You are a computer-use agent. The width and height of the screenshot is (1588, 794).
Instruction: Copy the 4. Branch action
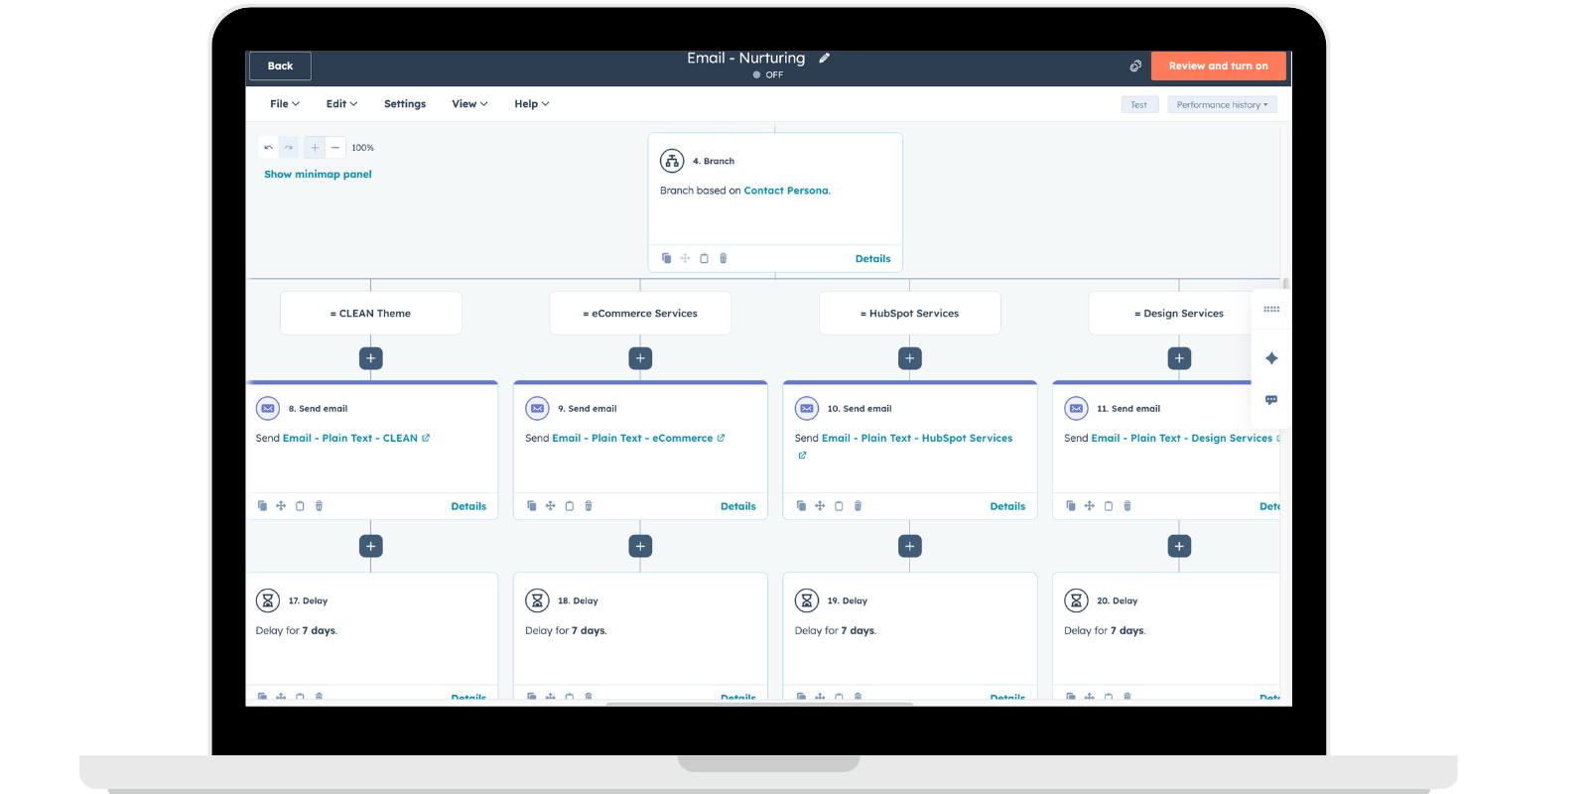point(666,258)
